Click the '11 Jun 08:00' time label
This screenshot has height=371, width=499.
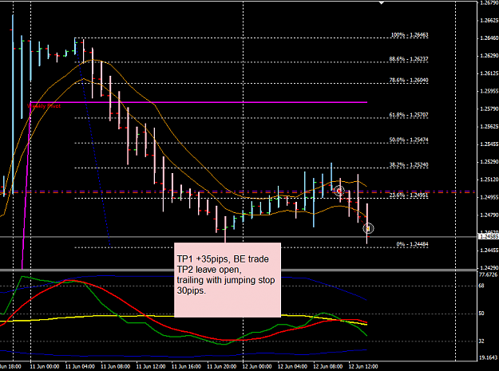coord(115,366)
